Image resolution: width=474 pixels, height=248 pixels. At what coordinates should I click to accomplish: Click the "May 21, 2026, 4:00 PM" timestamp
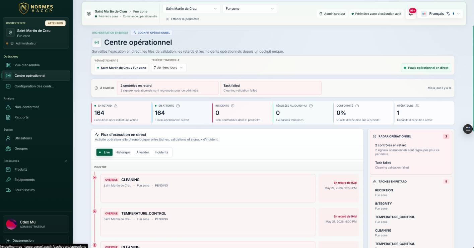pos(341,222)
